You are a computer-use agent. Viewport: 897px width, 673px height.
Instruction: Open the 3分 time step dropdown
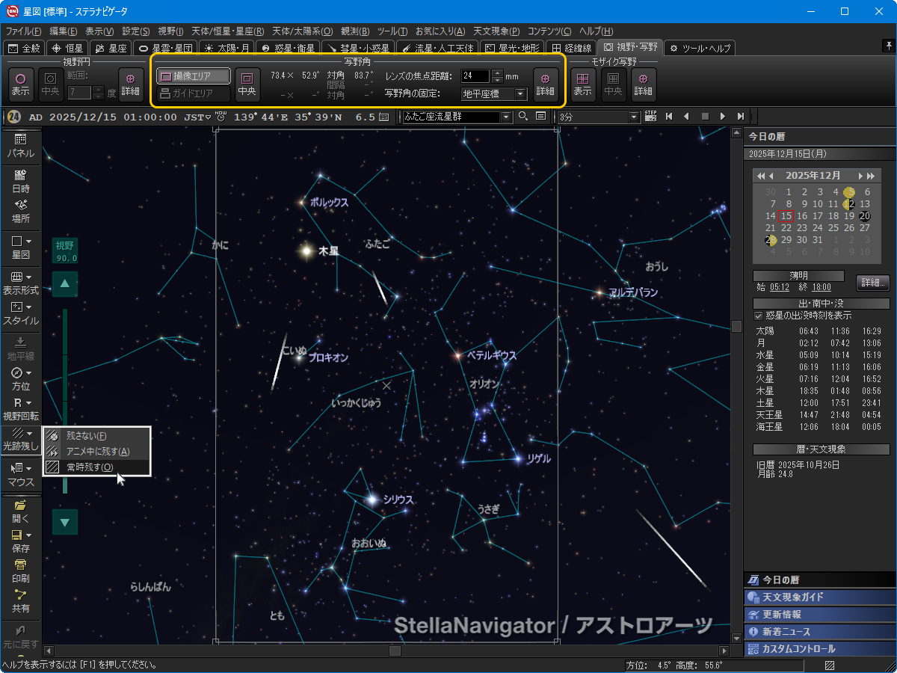click(634, 117)
